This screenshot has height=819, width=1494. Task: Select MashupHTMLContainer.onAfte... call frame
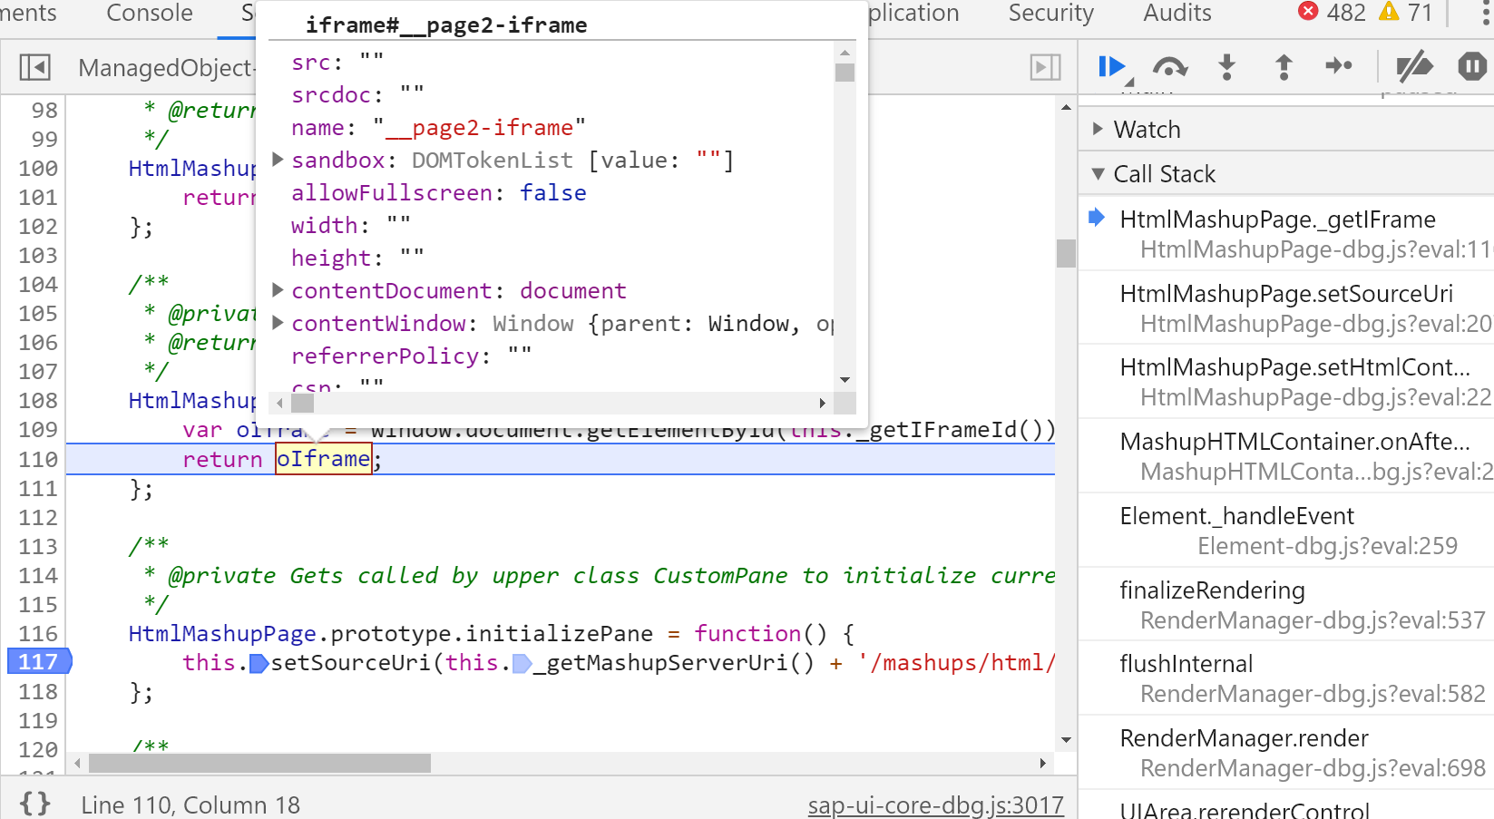pyautogui.click(x=1285, y=455)
